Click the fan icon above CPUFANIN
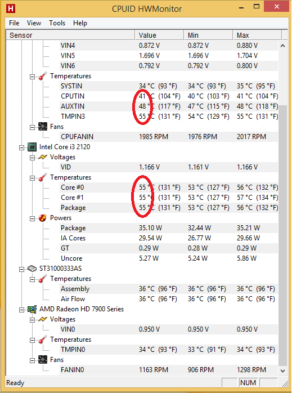This screenshot has height=393, width=292. pyautogui.click(x=43, y=127)
